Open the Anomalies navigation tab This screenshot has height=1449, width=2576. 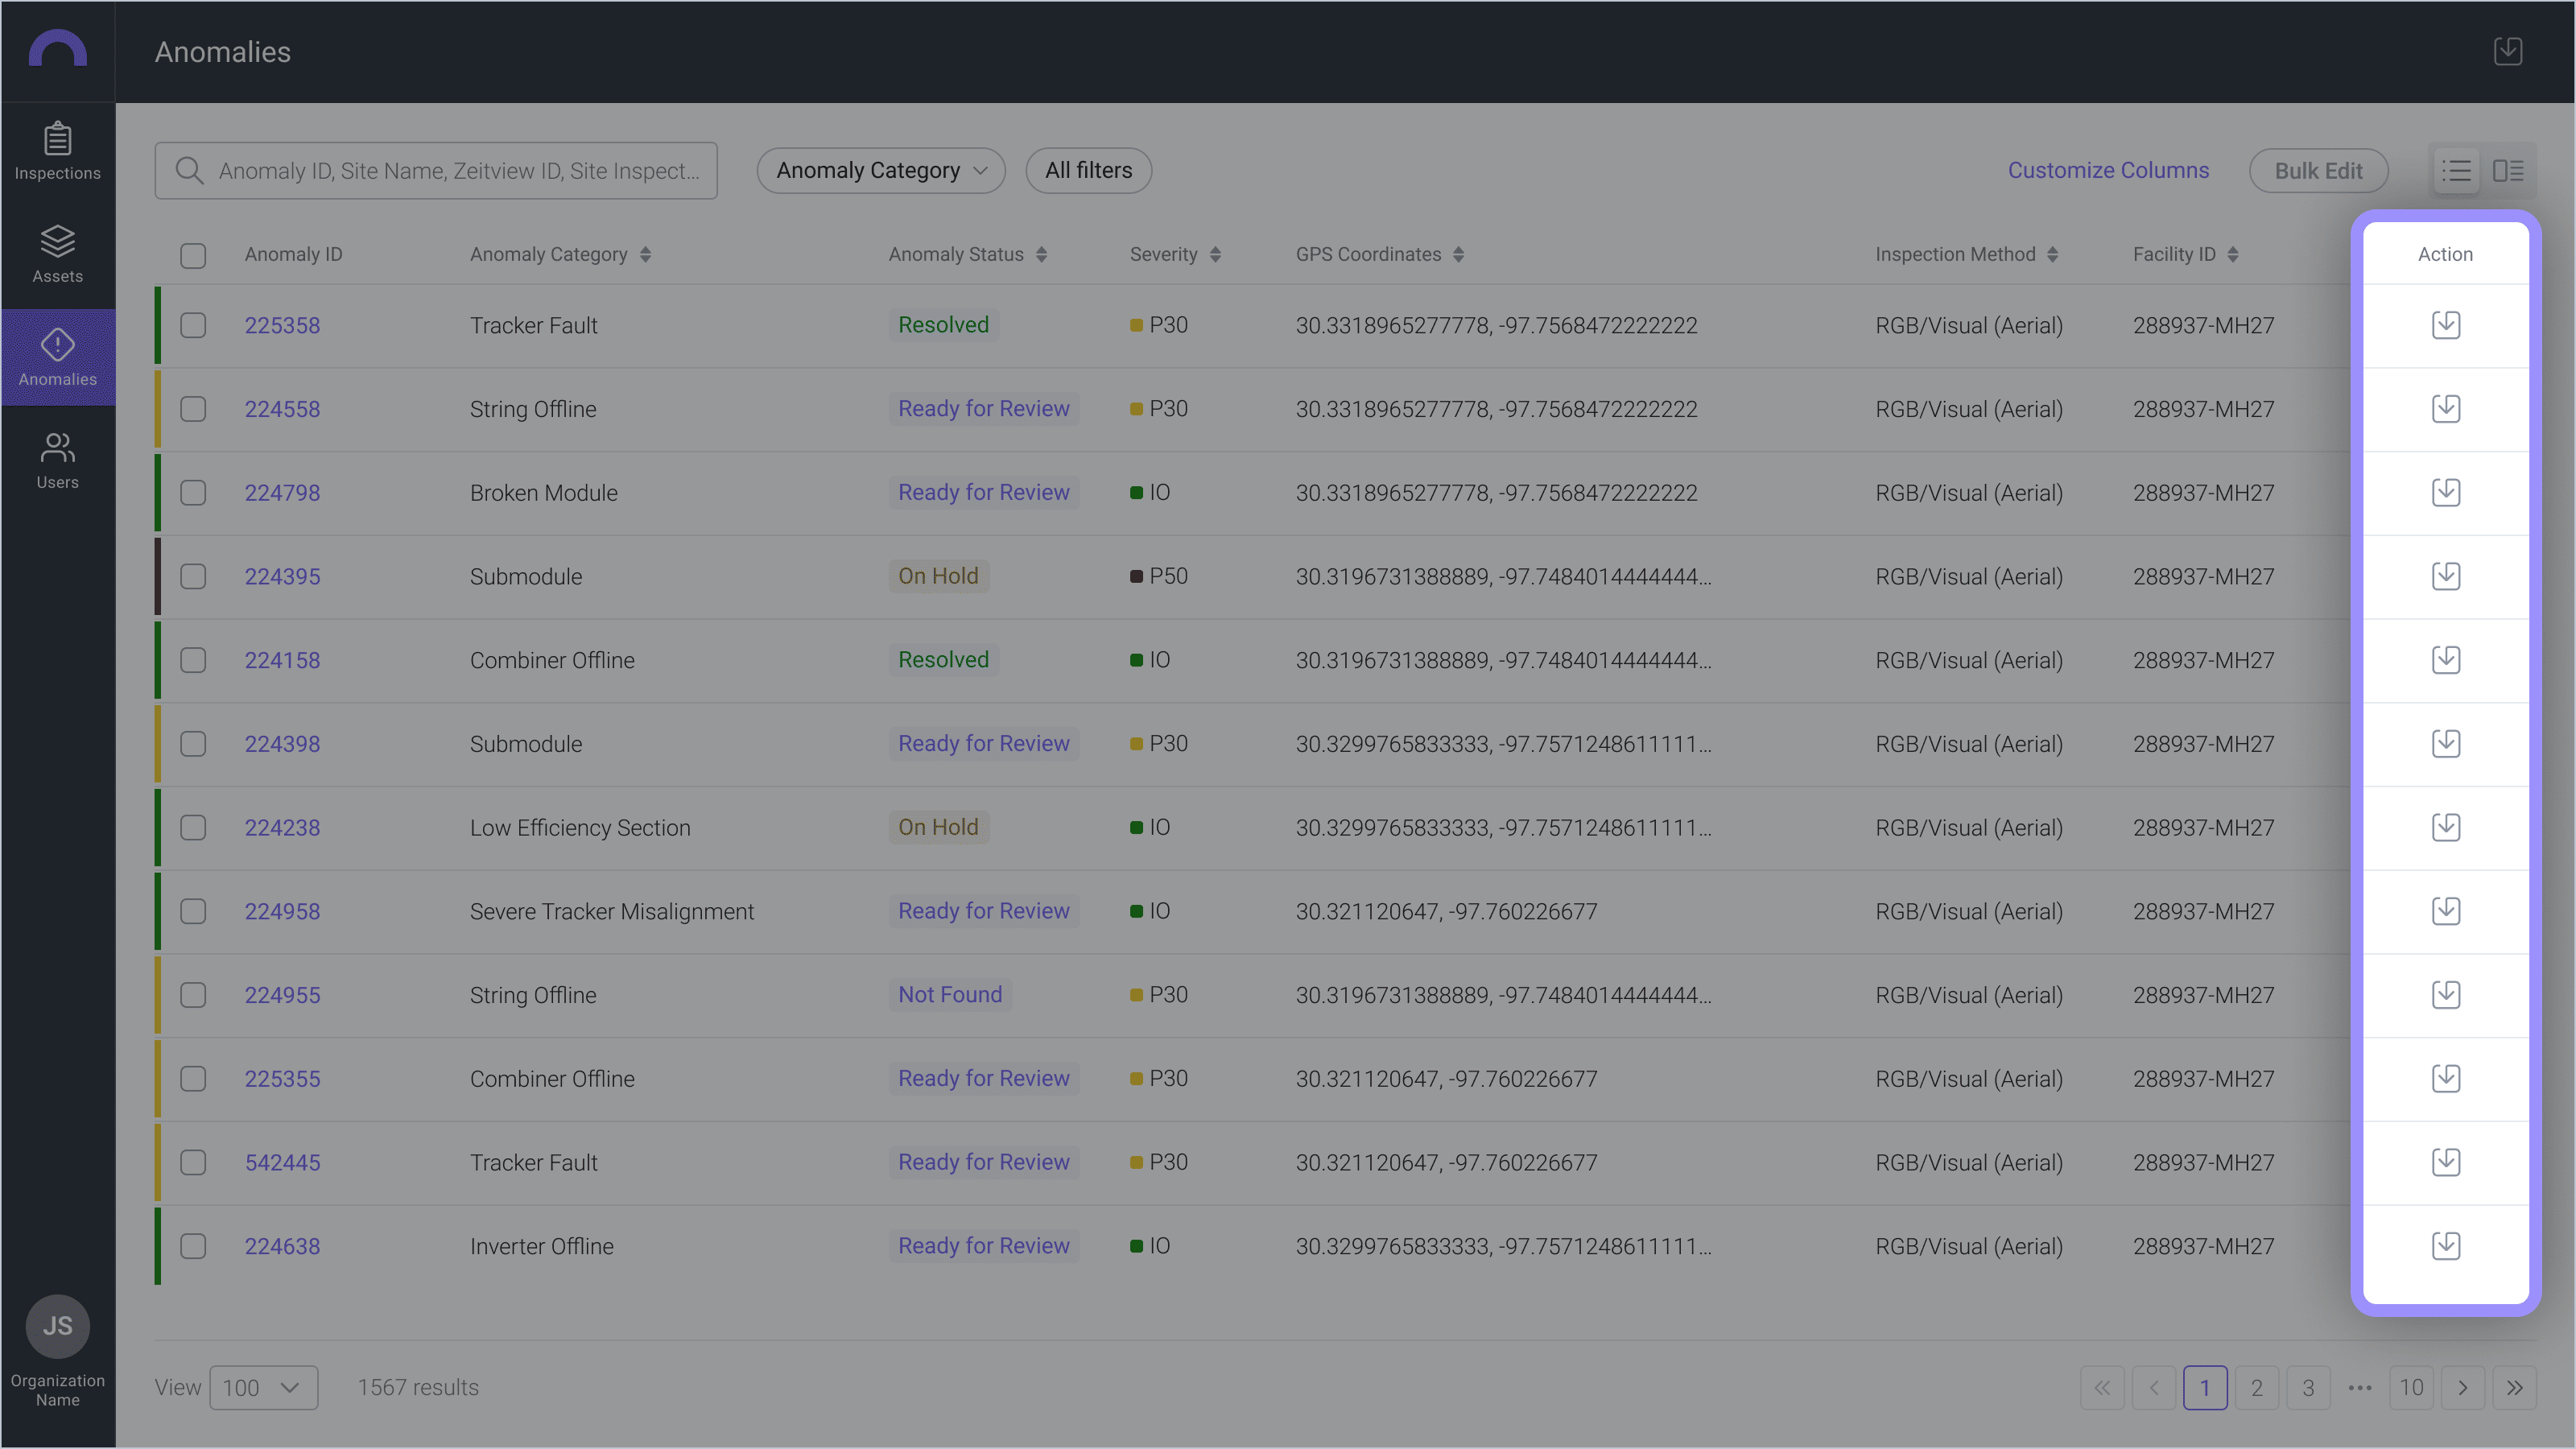[x=57, y=357]
